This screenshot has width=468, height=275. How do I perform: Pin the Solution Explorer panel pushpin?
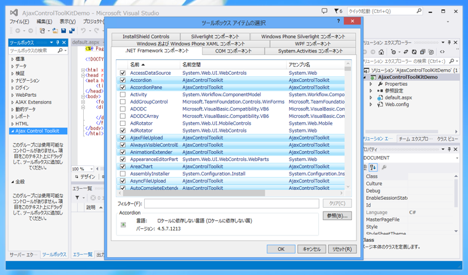point(449,43)
